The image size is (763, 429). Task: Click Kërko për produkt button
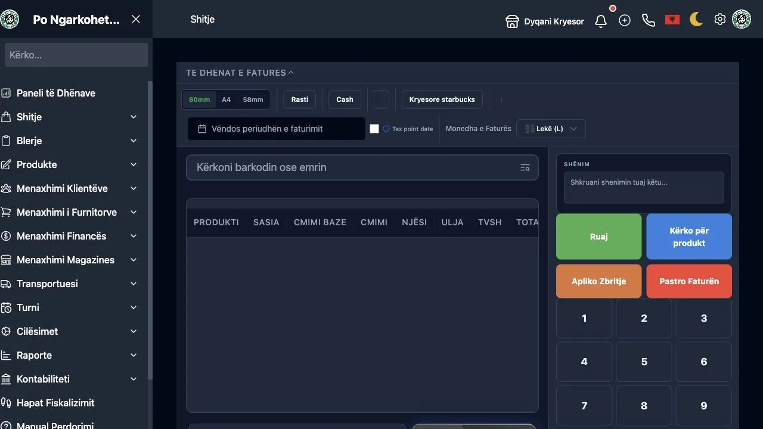click(689, 237)
